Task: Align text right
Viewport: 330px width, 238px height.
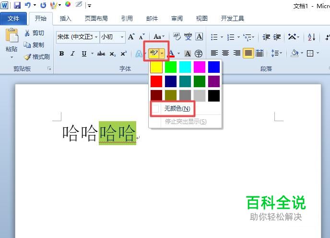Action: pyautogui.click(x=237, y=53)
